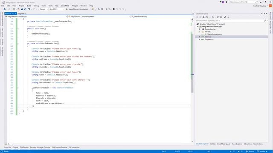Switch to the GitHub panel tab
Screen dimensions: 273x153
point(213,144)
